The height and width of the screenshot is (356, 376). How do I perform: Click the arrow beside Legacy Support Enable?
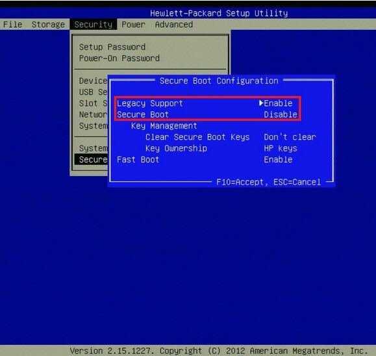(x=261, y=103)
